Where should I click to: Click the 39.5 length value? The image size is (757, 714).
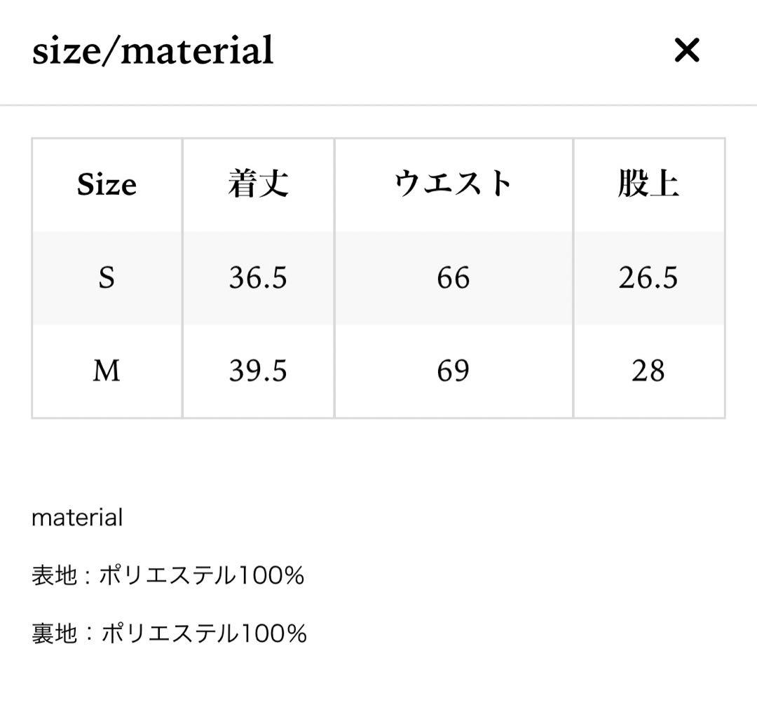259,371
